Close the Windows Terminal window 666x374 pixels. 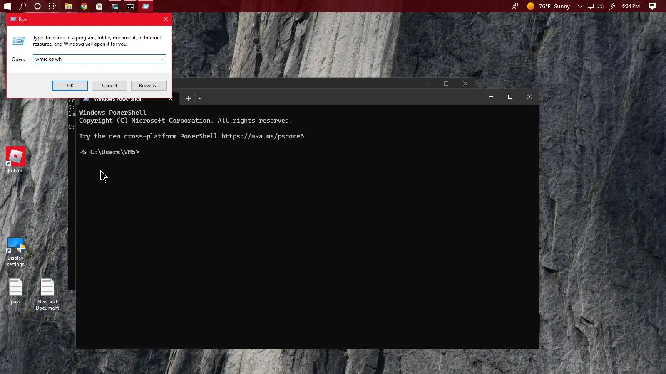pos(529,97)
